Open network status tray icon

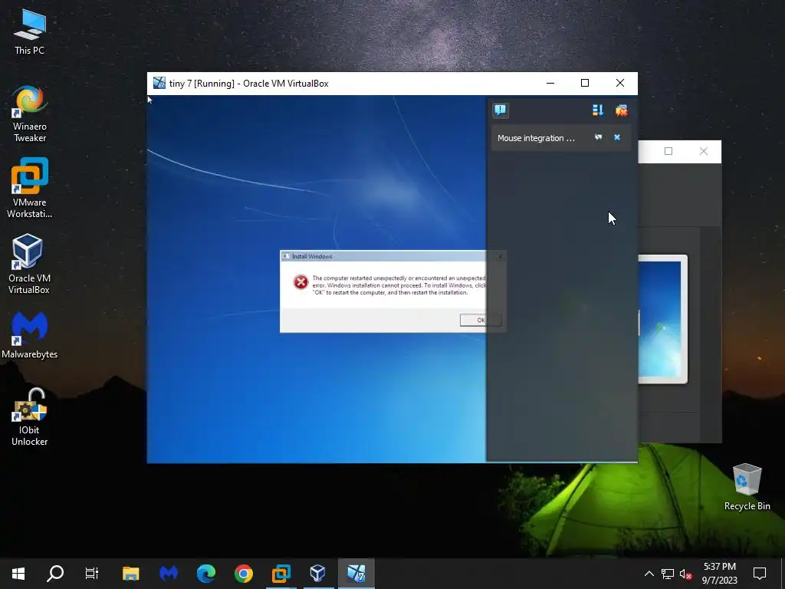coord(668,574)
